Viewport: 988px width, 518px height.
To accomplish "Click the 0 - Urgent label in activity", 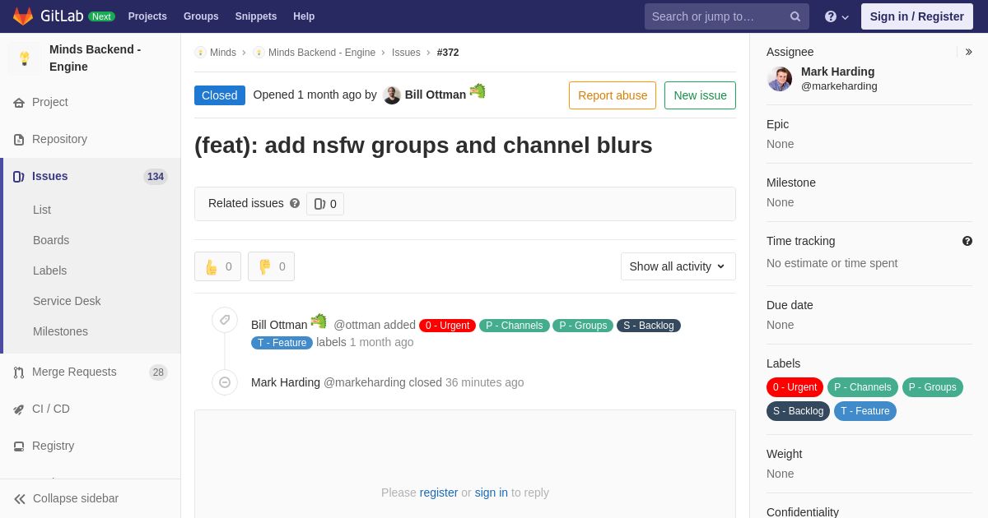I will coord(447,326).
